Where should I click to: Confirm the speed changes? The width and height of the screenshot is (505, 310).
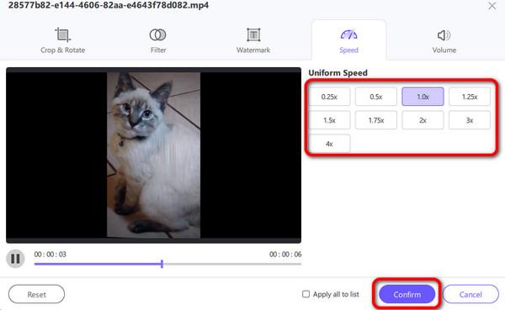(407, 294)
